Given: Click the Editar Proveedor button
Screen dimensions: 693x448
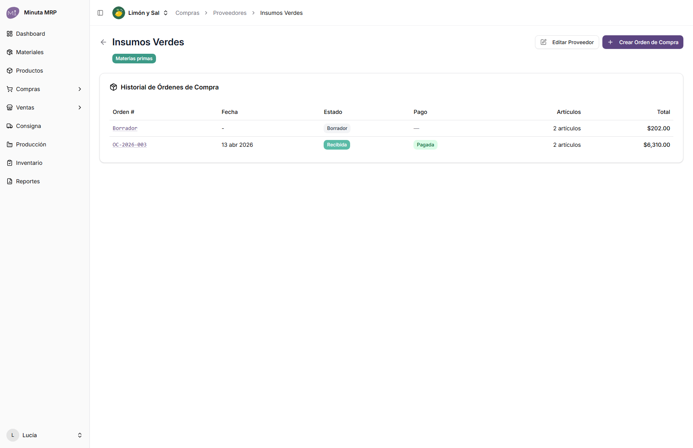Looking at the screenshot, I should tap(567, 42).
